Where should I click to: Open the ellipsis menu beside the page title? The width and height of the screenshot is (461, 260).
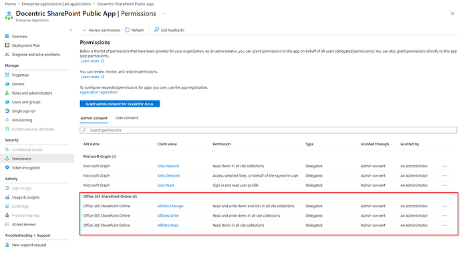[x=165, y=14]
